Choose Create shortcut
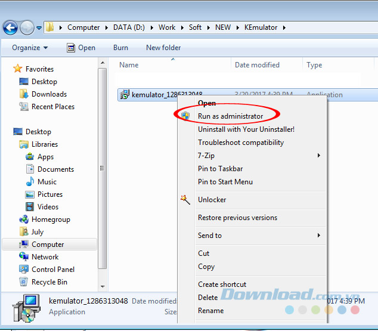The height and width of the screenshot is (331, 378). click(222, 284)
